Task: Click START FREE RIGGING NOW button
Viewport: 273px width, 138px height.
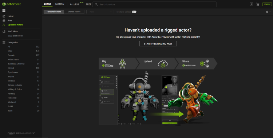Action: click(x=158, y=43)
